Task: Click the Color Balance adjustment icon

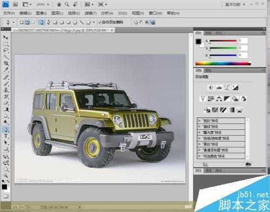Action: pos(219,99)
